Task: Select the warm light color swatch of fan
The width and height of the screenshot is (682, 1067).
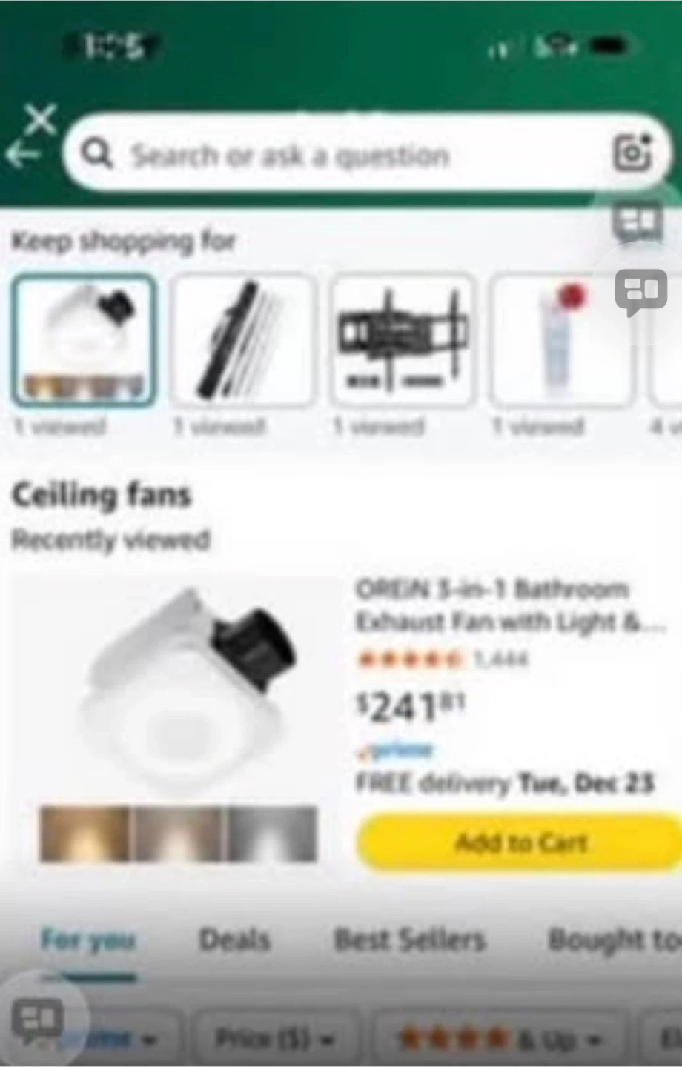Action: [84, 835]
